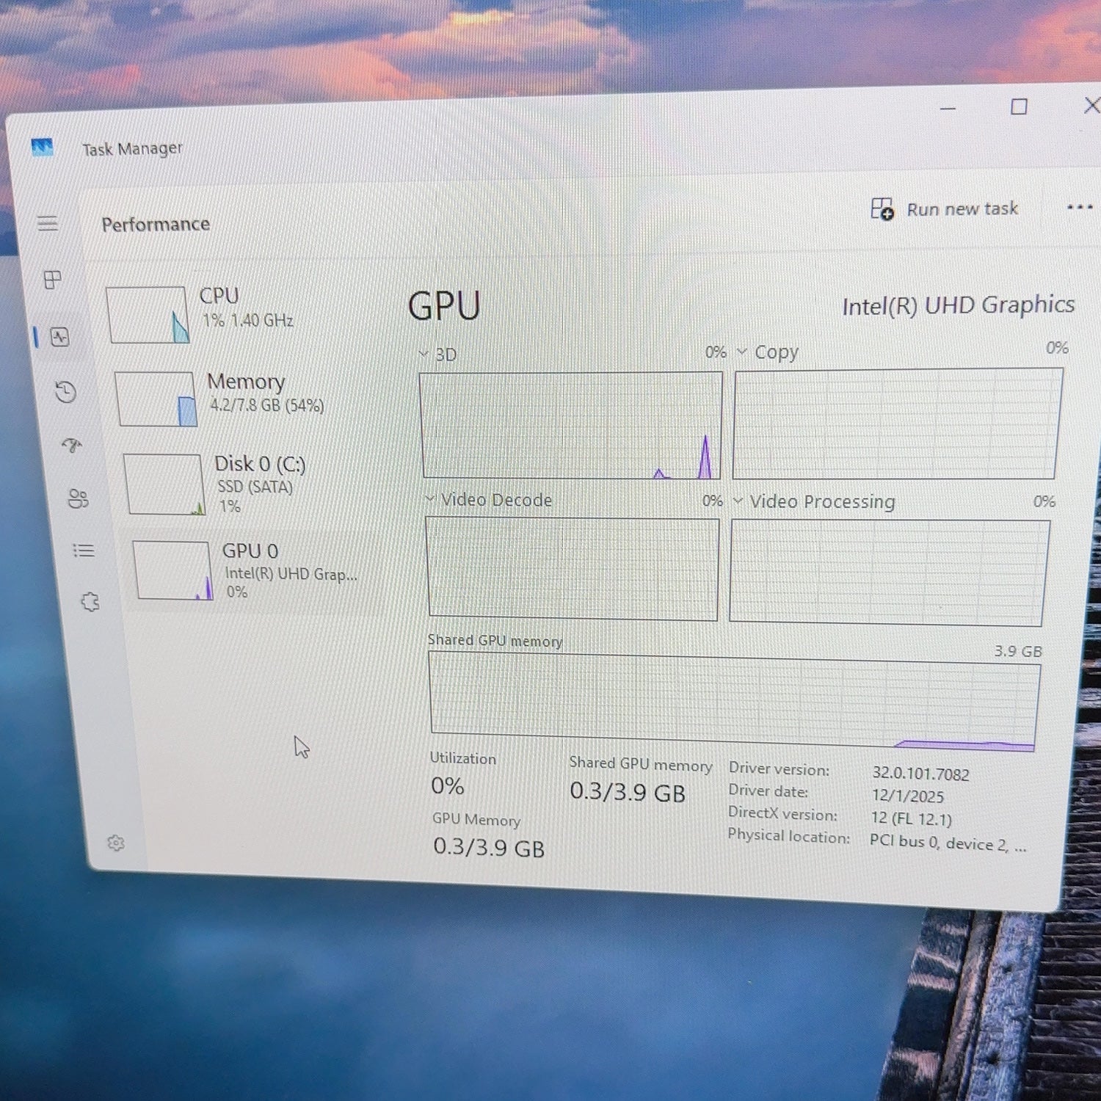The image size is (1101, 1101).
Task: Click driver version 32.0.101.7082
Action: coord(920,774)
